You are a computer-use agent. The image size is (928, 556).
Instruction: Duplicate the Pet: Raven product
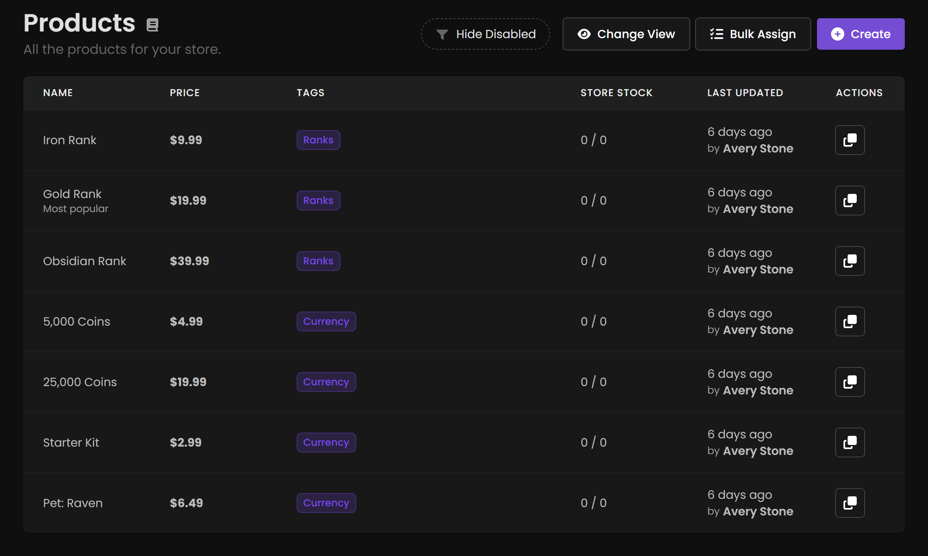click(x=850, y=503)
